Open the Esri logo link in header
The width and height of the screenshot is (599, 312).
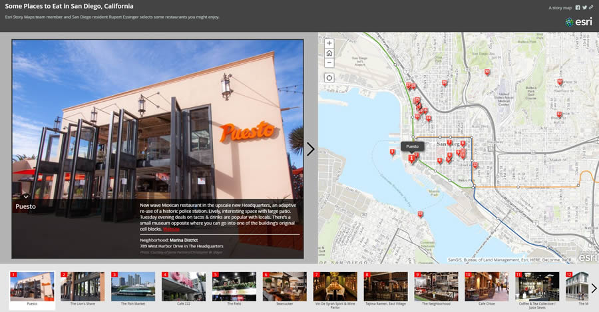coord(579,22)
